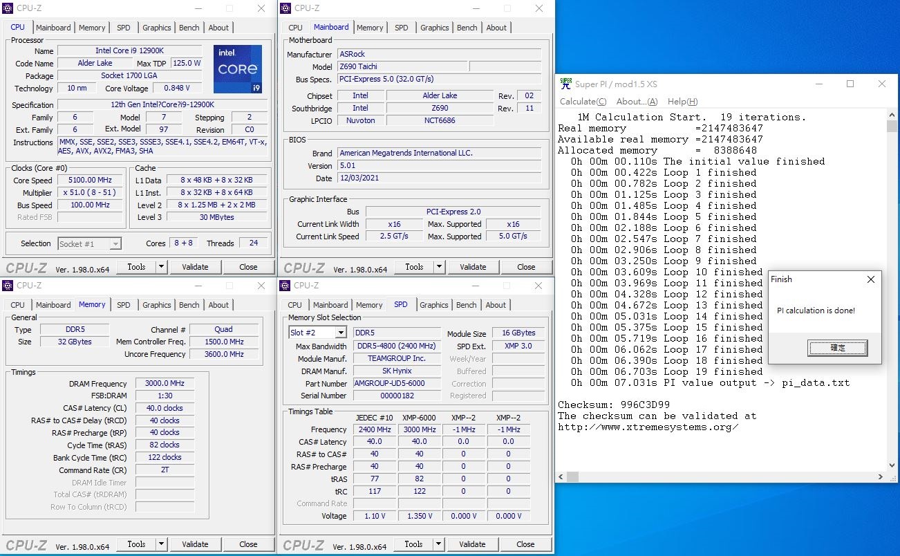Screen dimensions: 900x556
Task: Open the Calculate menu in Super PI
Action: pos(583,102)
